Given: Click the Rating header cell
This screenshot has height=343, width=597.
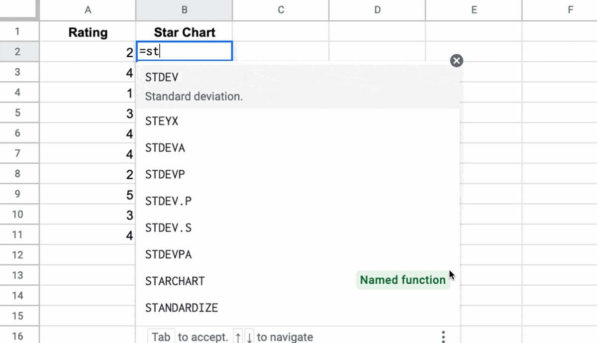Looking at the screenshot, I should (x=88, y=32).
